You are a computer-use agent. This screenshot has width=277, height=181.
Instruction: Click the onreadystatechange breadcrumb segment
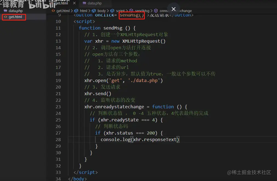click(x=176, y=11)
